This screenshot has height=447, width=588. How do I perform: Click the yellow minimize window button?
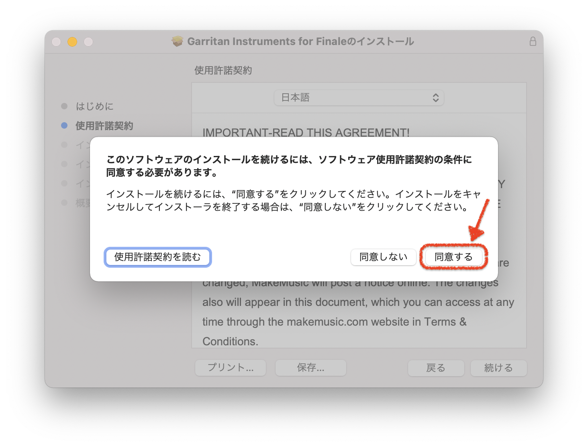point(72,42)
